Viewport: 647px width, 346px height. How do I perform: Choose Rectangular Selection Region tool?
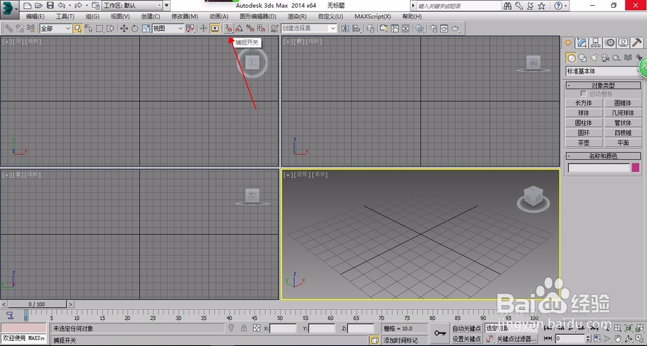[100, 28]
